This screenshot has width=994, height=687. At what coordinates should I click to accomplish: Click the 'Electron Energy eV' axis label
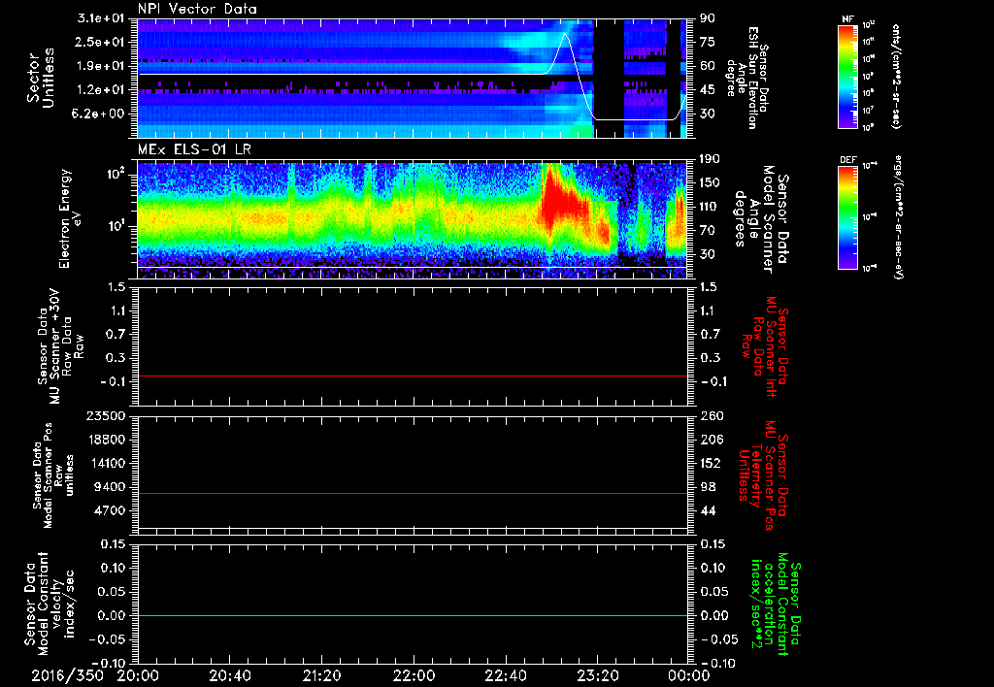(71, 218)
